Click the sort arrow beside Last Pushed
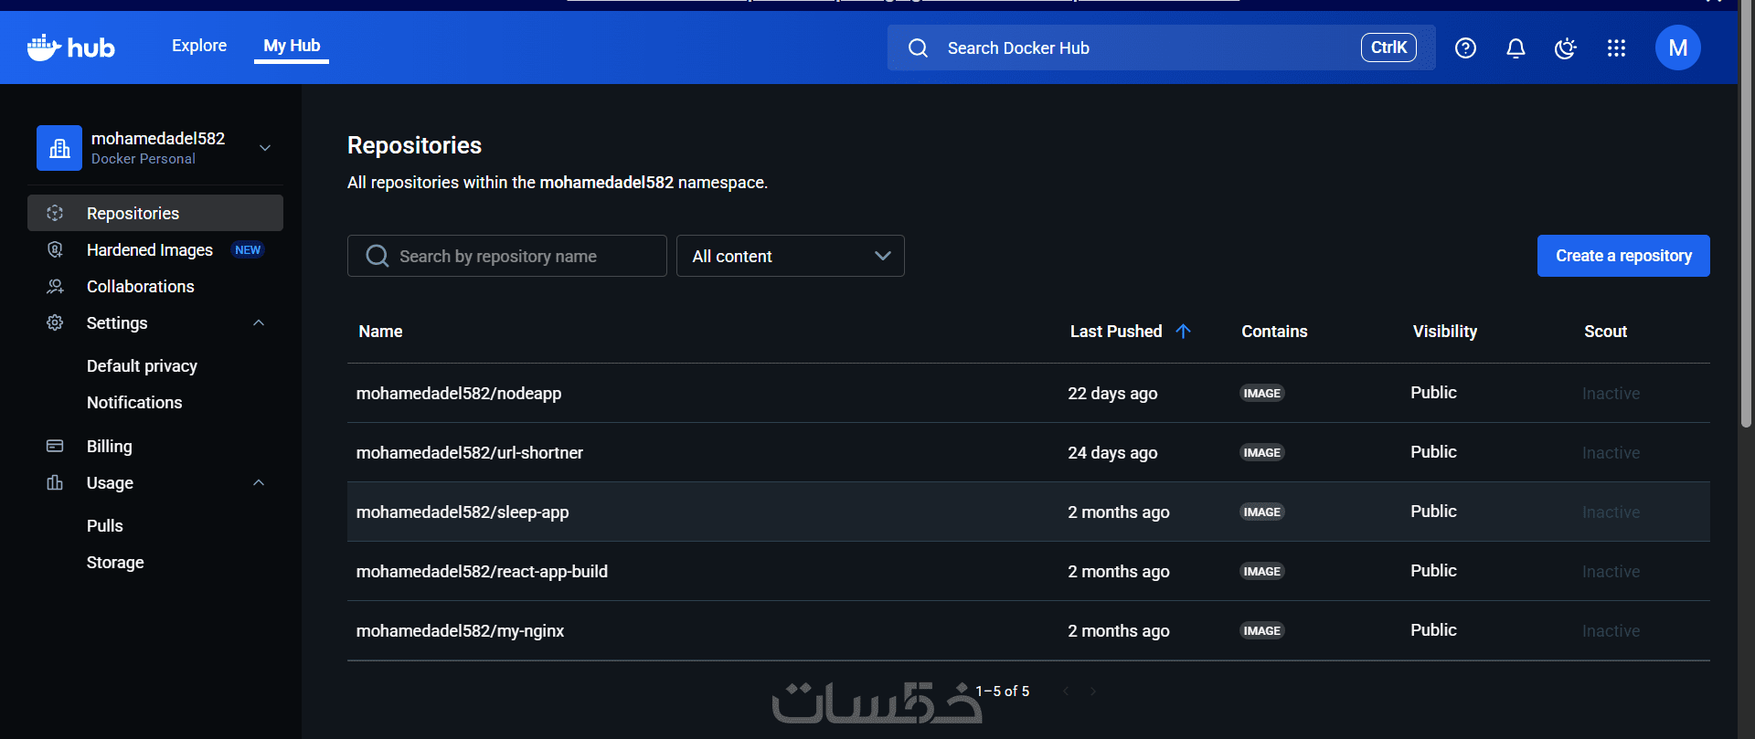Screen dimensions: 1755x739 pos(1183,331)
